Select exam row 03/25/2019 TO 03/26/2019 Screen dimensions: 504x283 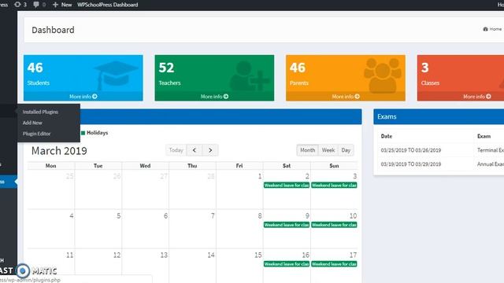(441, 150)
